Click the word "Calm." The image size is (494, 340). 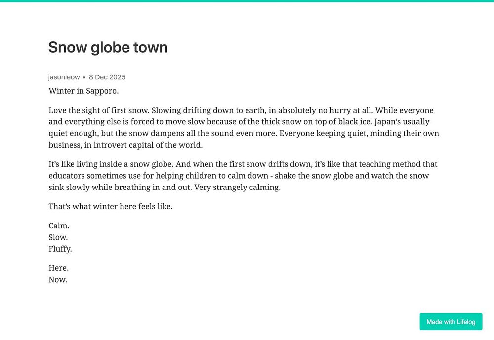59,226
